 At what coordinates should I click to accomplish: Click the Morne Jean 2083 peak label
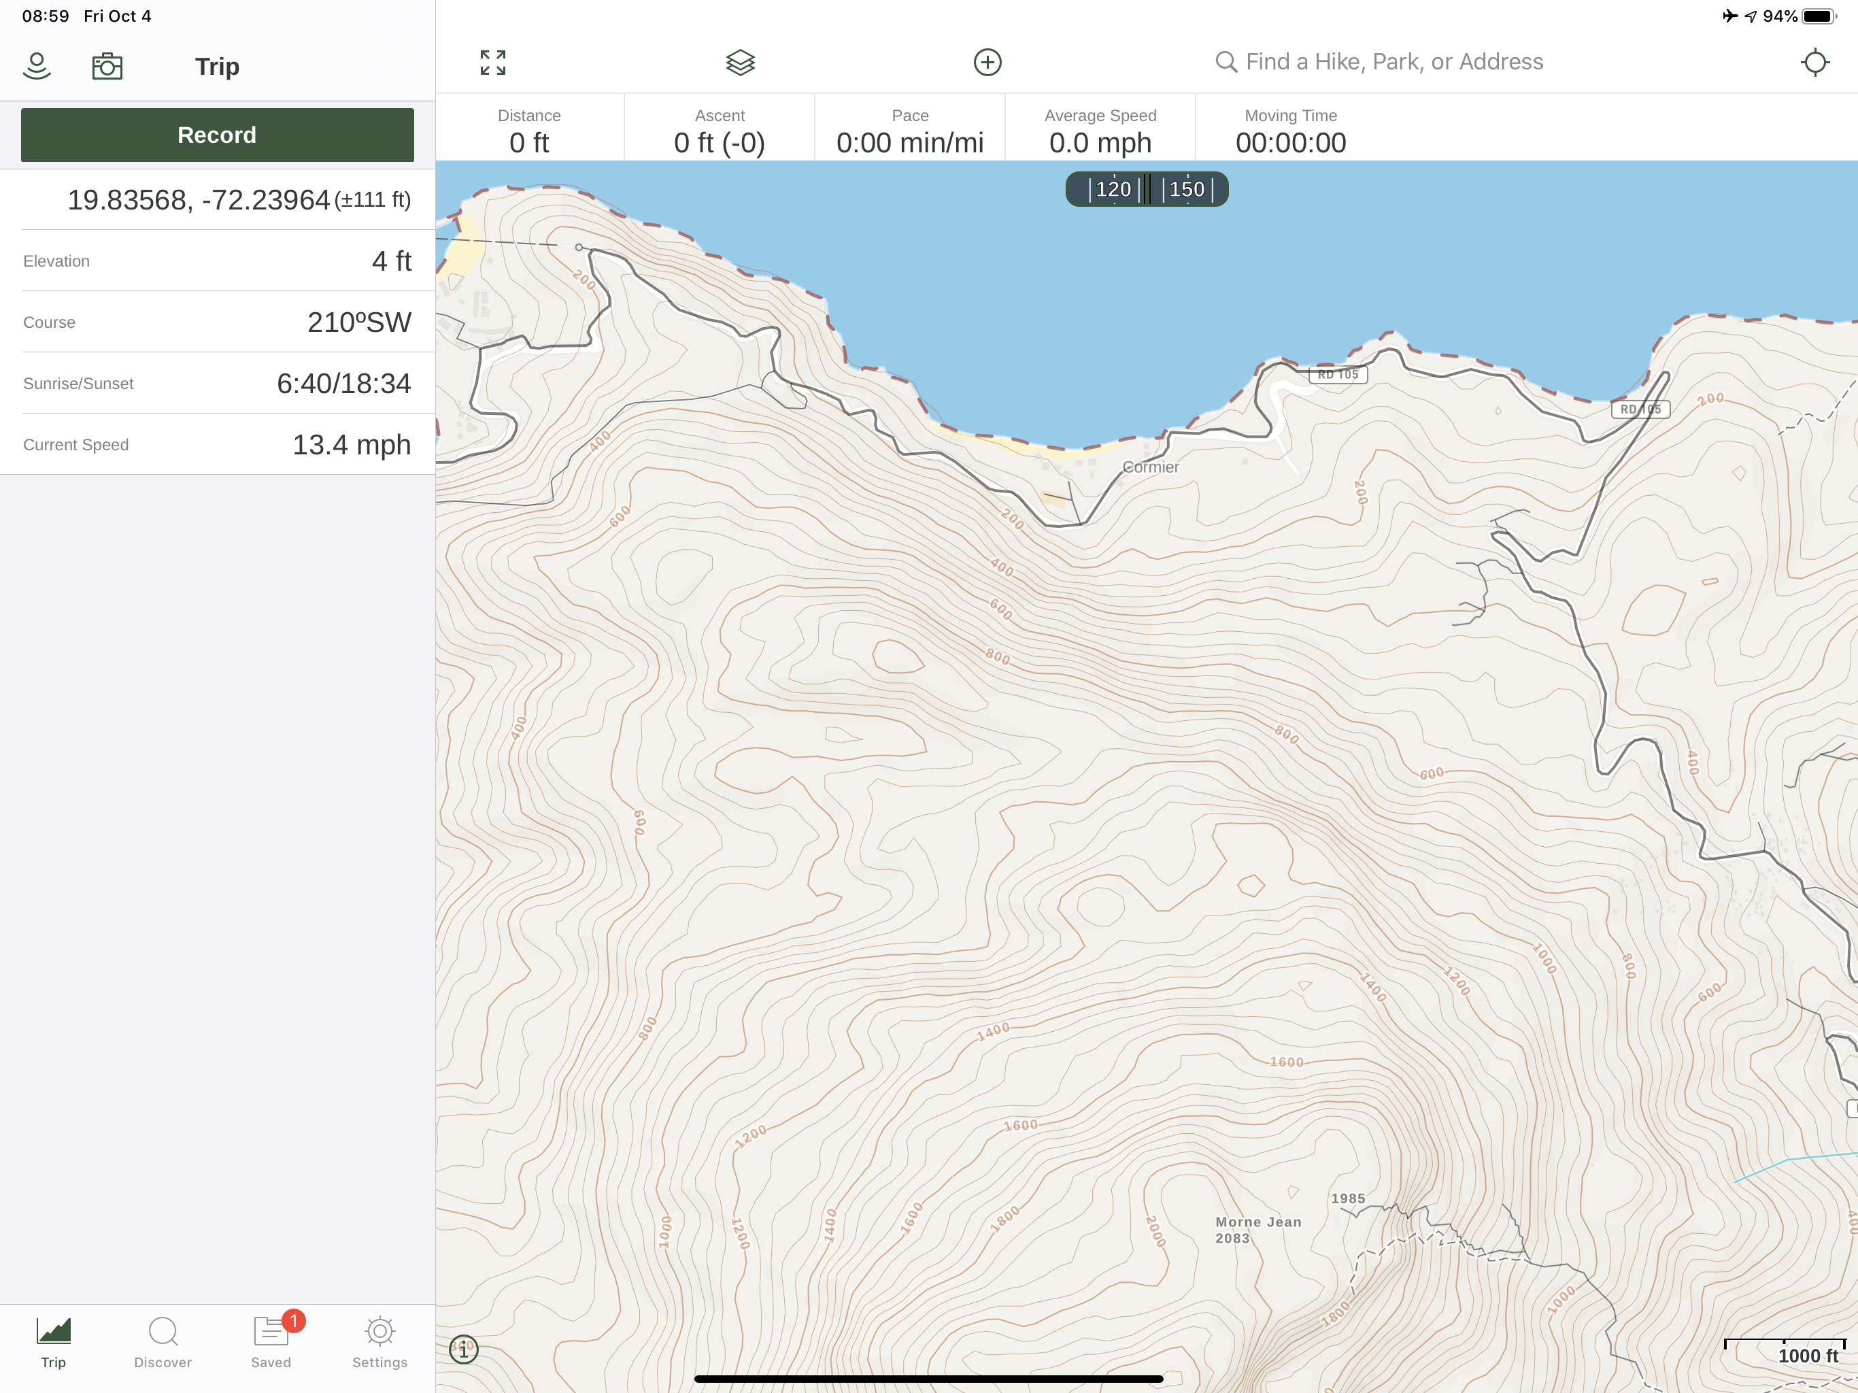(x=1257, y=1230)
